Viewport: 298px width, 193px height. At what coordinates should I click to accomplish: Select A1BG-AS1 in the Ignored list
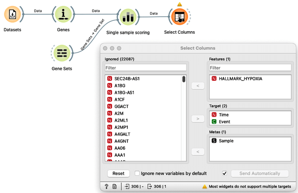click(x=143, y=92)
